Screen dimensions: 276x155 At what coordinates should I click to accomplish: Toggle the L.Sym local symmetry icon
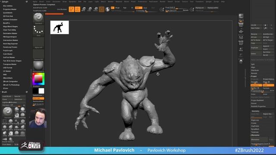point(241,37)
